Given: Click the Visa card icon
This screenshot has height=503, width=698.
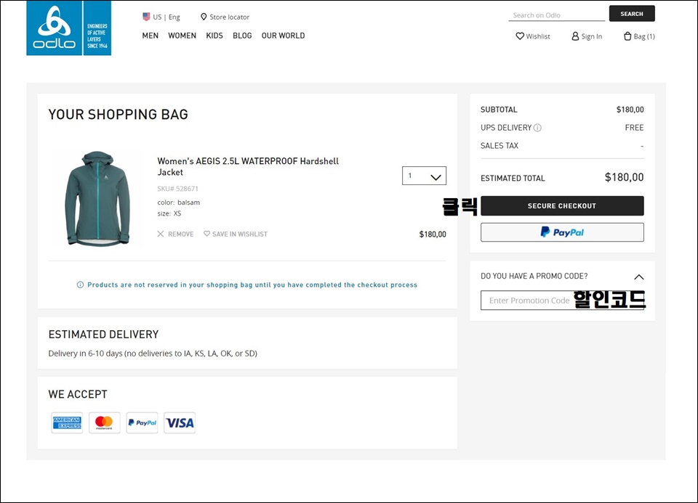Looking at the screenshot, I should (180, 422).
